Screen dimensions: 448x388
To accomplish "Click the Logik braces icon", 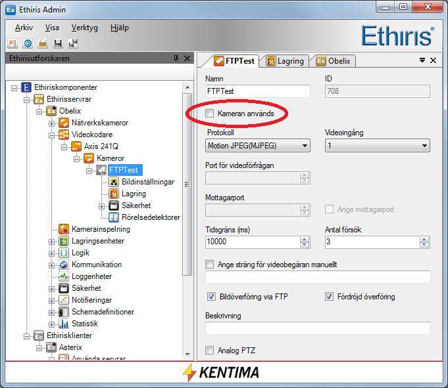I will [x=64, y=253].
